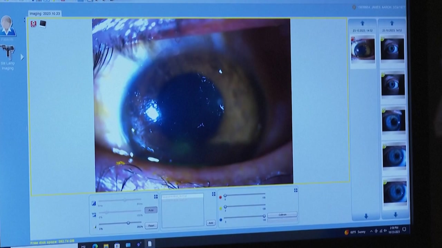Viewport: 442px width, 248px height.
Task: Click the grid icon in the color panel
Action: click(296, 190)
